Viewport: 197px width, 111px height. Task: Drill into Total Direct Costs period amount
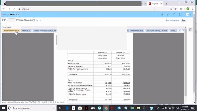108,83
